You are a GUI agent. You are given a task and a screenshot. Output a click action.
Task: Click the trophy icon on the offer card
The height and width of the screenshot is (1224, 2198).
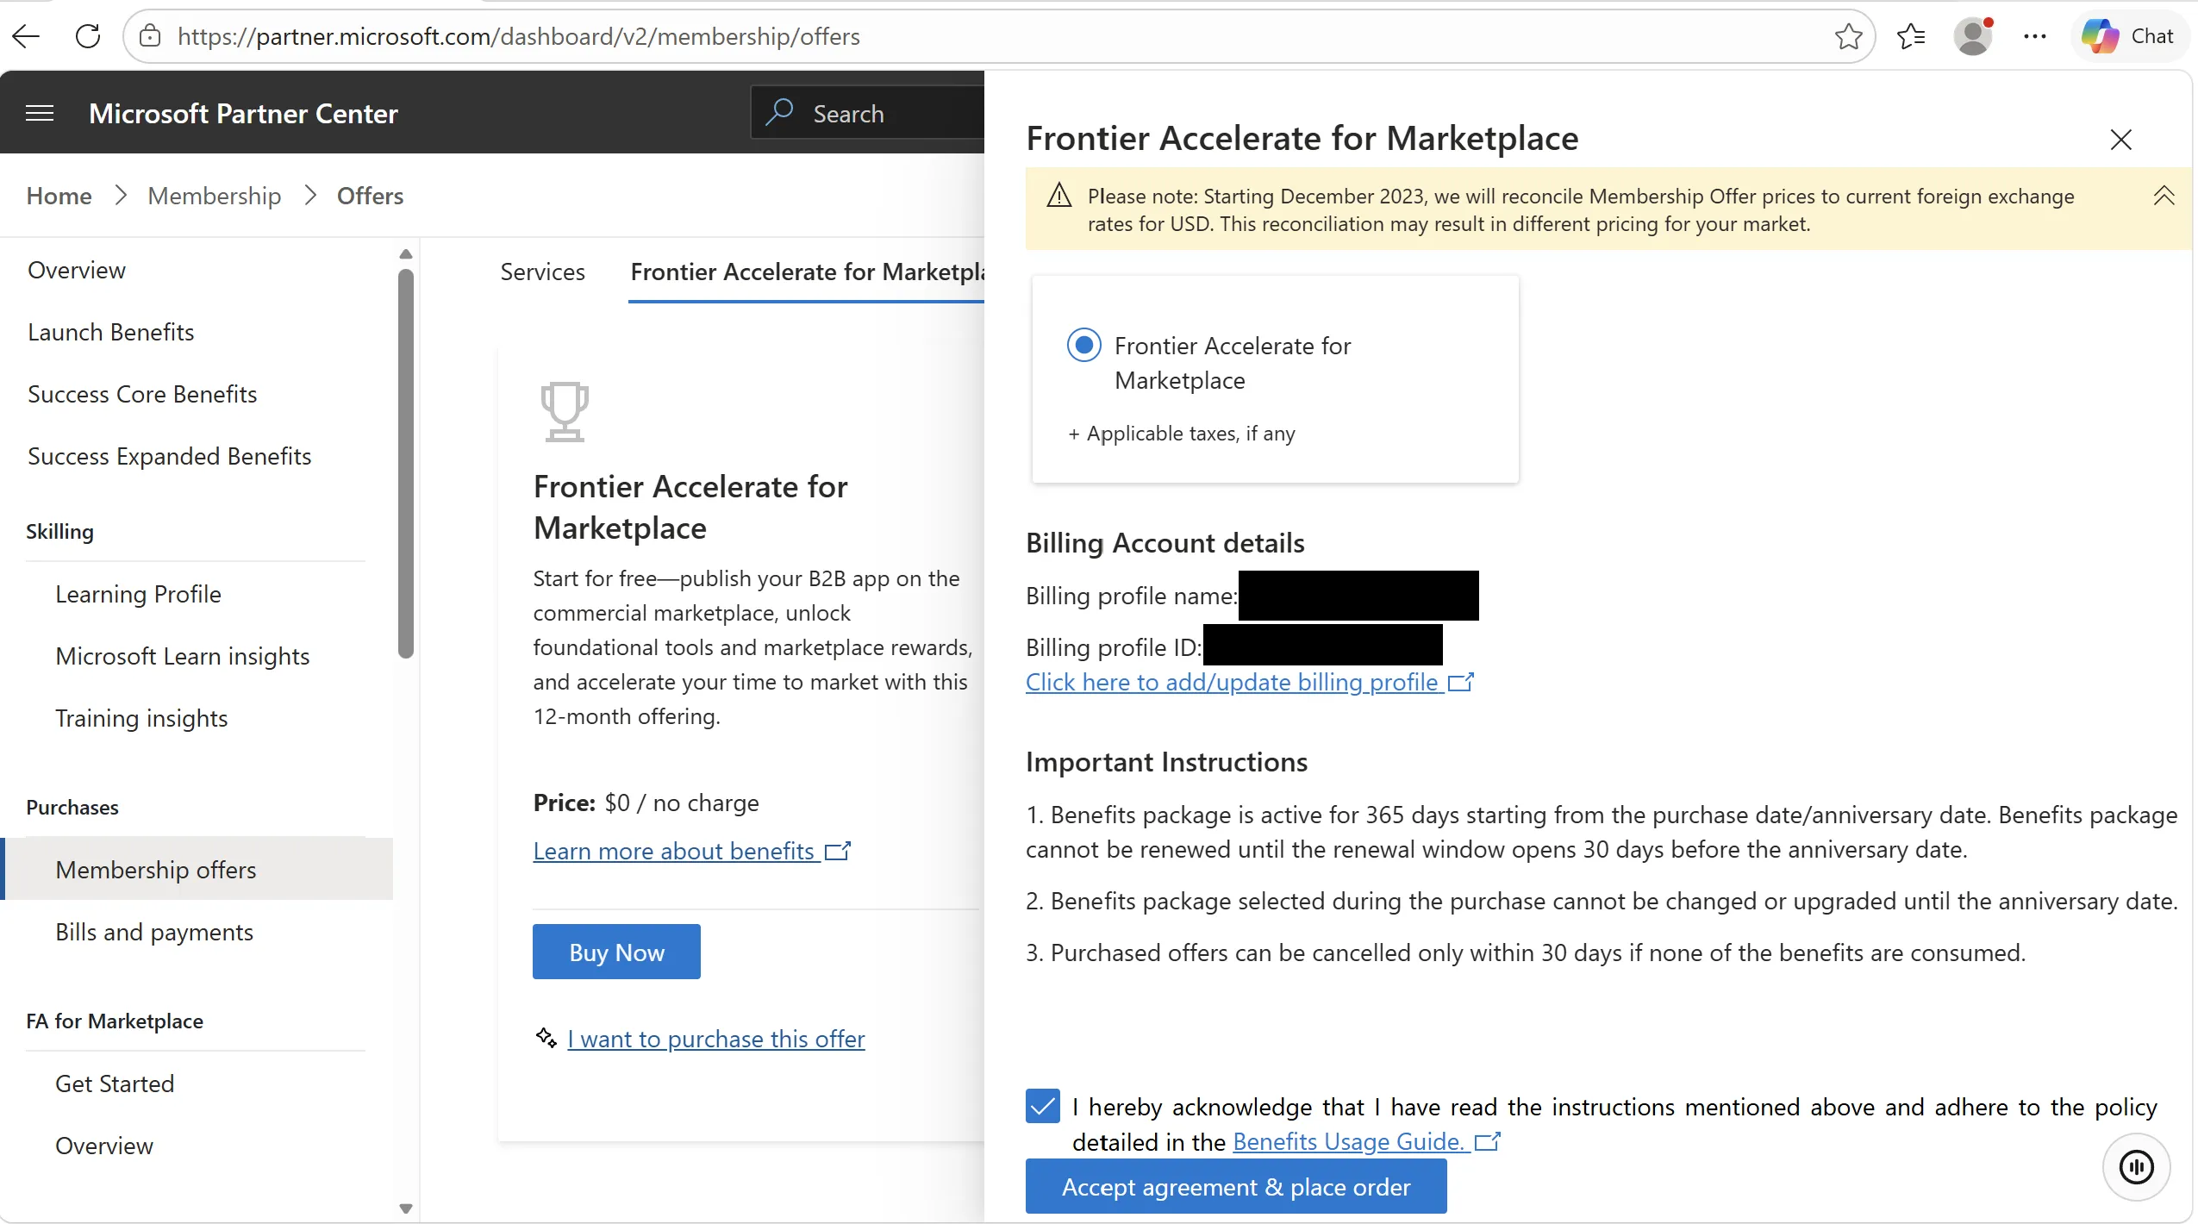point(565,411)
